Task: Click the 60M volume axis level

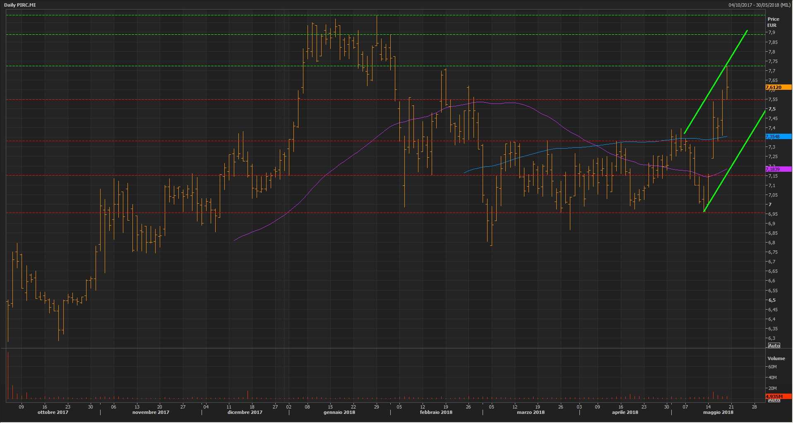Action: (772, 367)
